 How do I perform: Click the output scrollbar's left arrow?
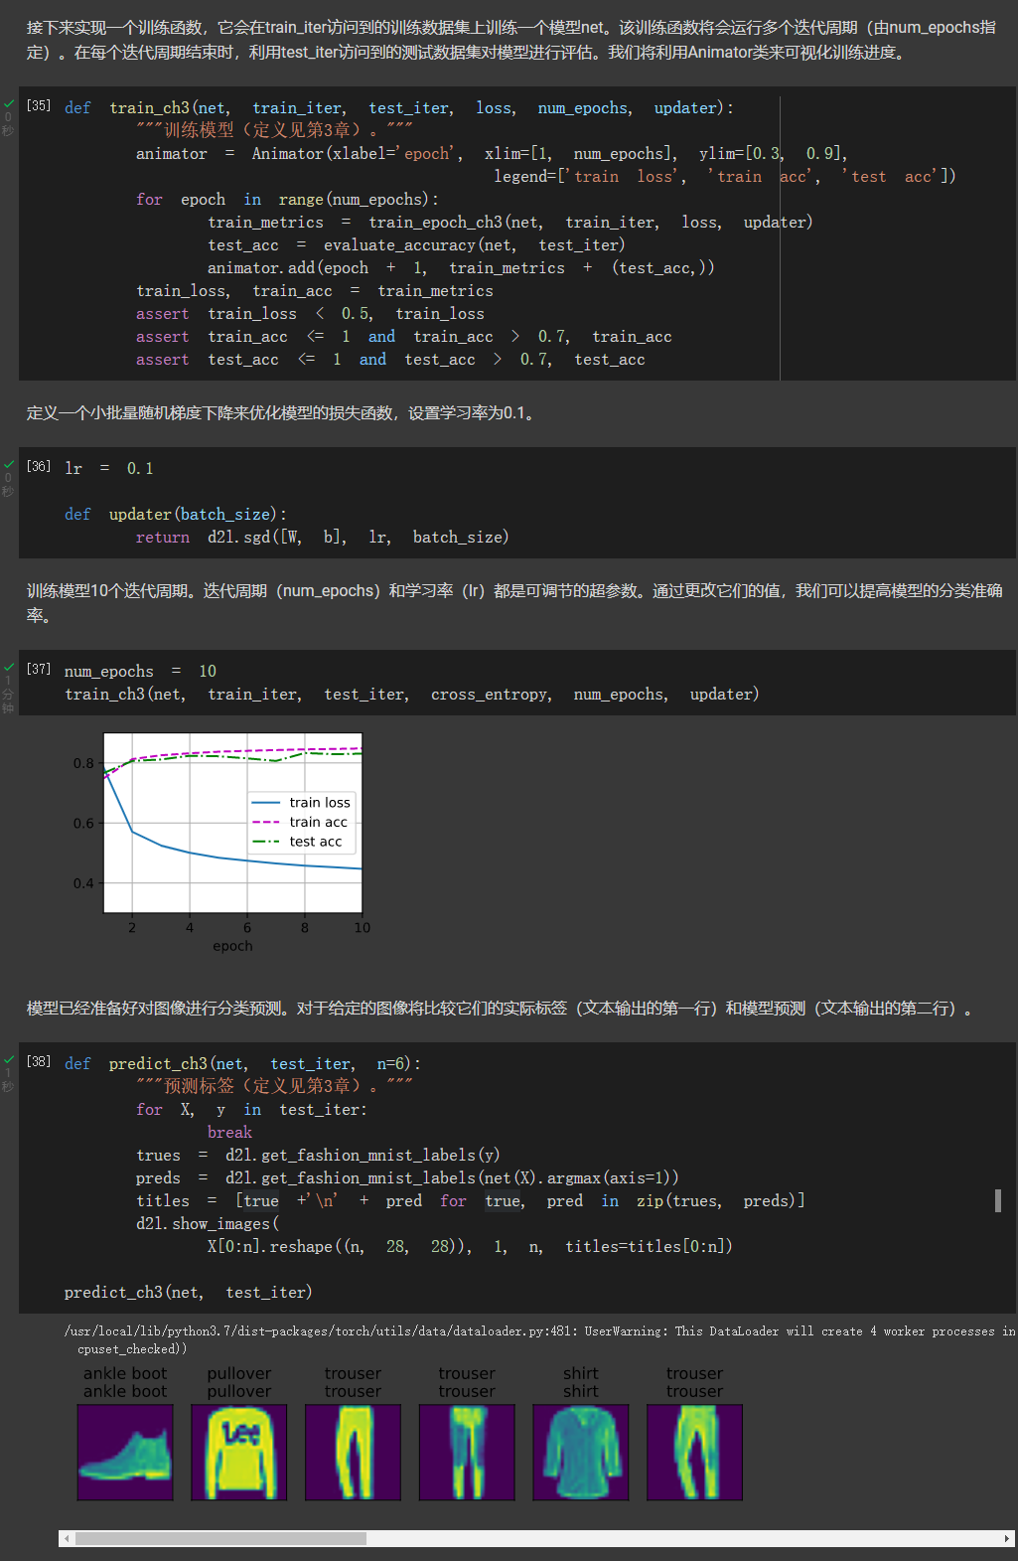[67, 1538]
